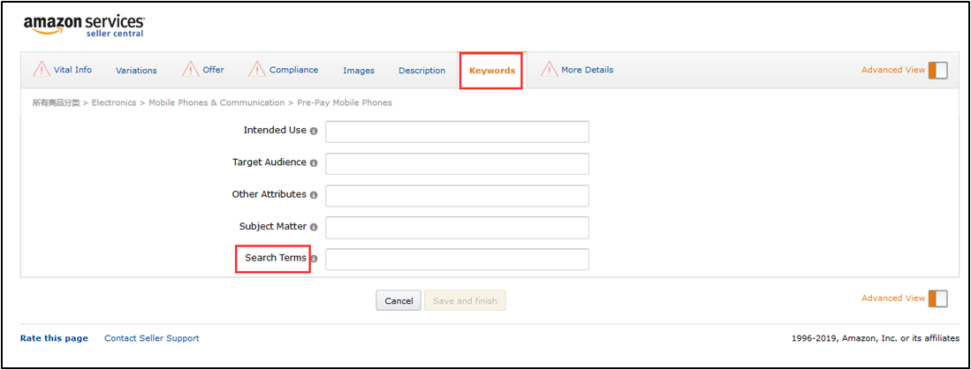
Task: Click into the Intended Use text box
Action: click(457, 132)
